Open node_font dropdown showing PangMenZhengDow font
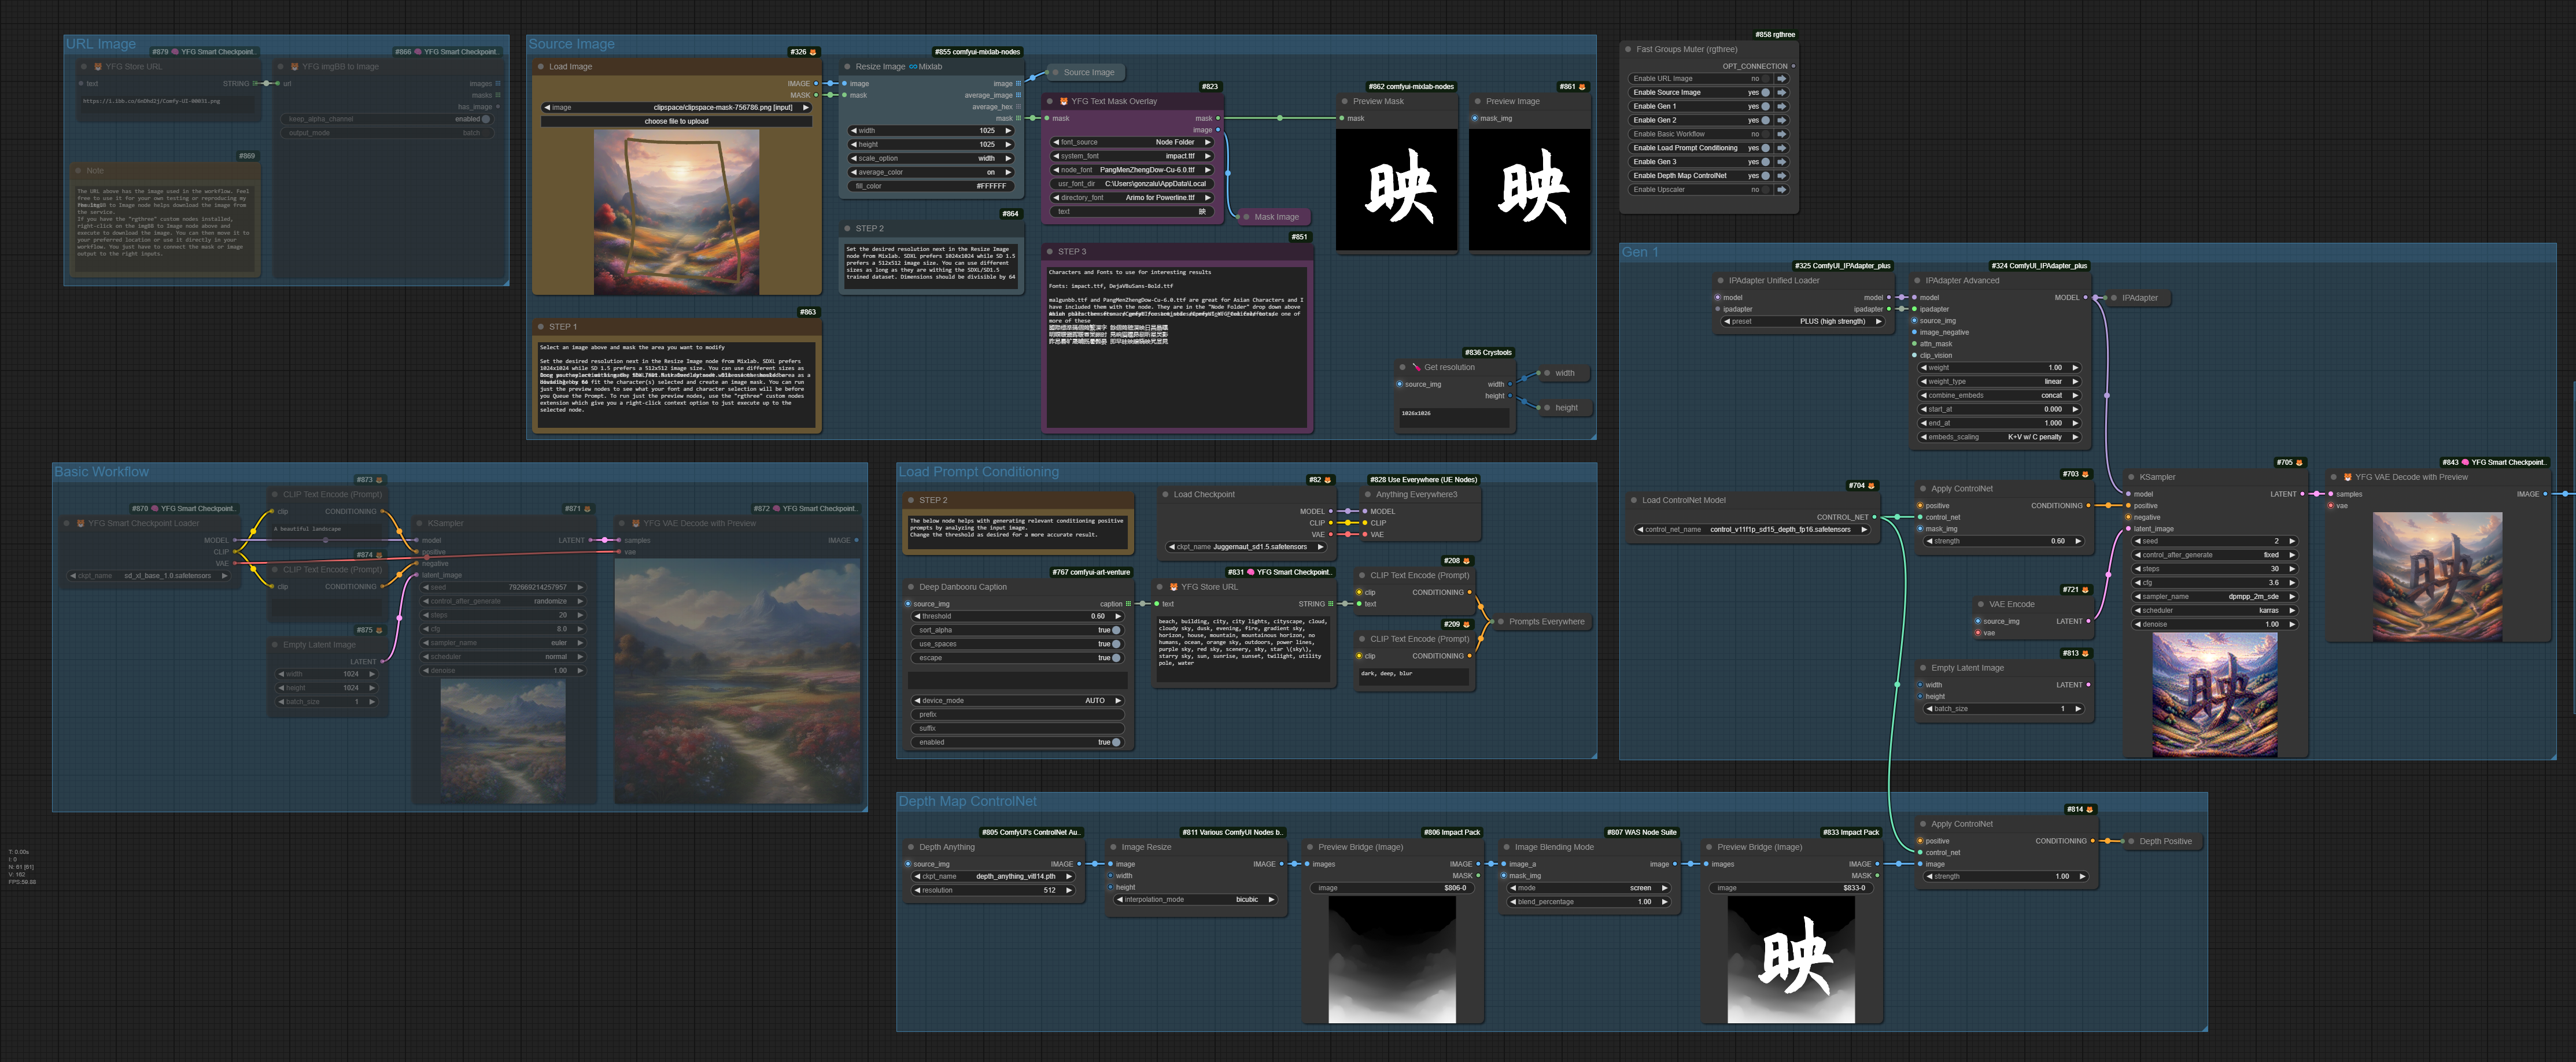2576x1062 pixels. pos(1132,170)
